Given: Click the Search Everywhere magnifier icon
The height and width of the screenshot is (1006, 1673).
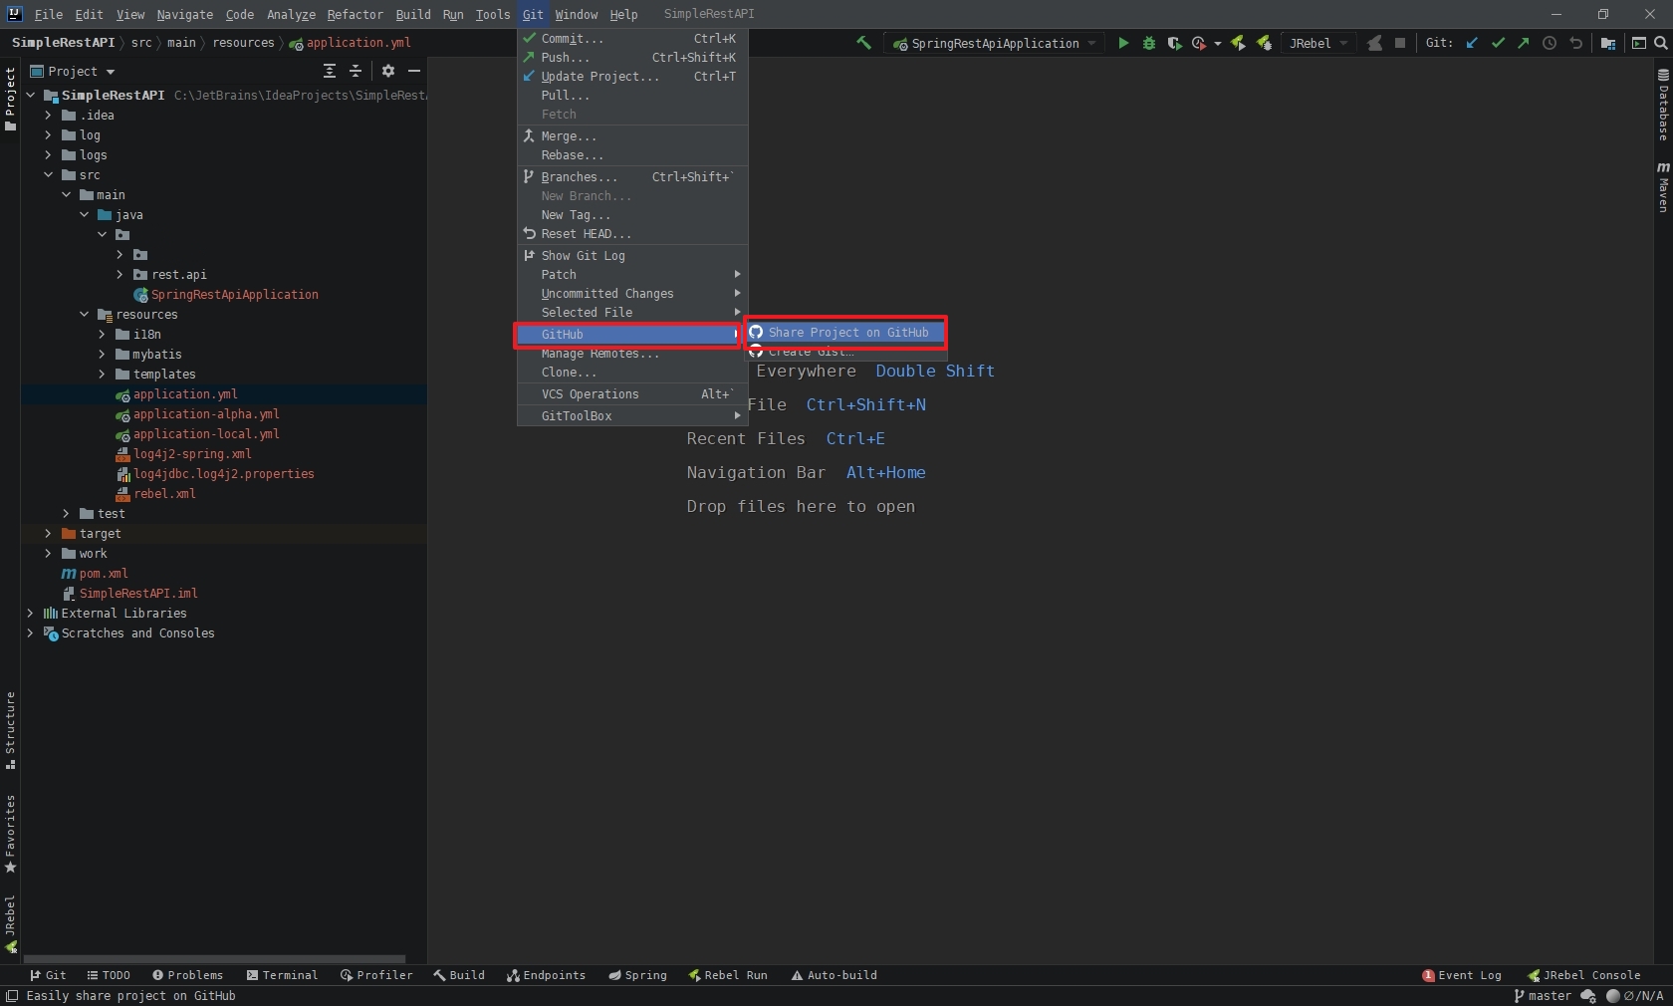Looking at the screenshot, I should [x=1661, y=43].
